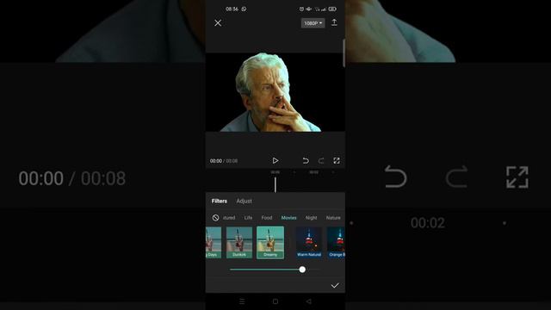
Task: Apply the Orange Blue filter thumbnail
Action: 337,243
